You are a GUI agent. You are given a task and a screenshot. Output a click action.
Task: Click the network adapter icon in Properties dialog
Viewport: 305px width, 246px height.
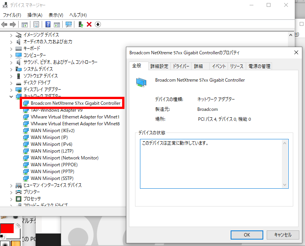point(141,82)
